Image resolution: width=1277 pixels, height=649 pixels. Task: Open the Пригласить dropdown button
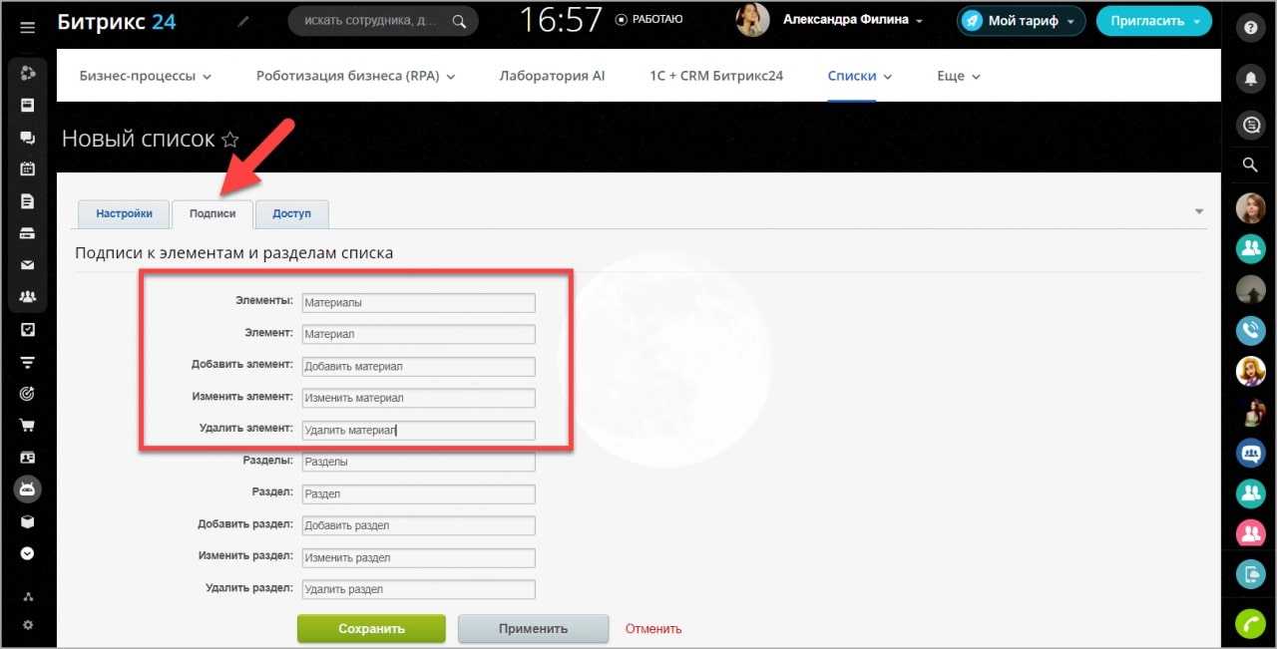pos(1153,20)
